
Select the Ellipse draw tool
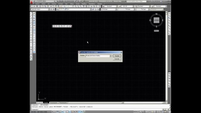[x=31, y=35]
